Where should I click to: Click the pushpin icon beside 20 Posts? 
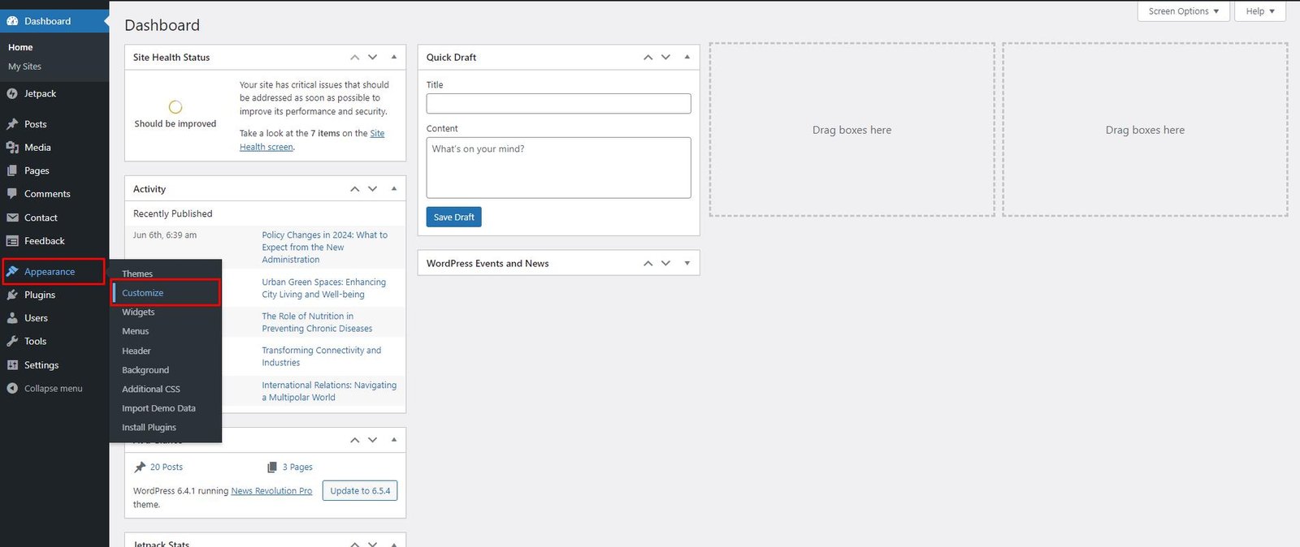(140, 467)
